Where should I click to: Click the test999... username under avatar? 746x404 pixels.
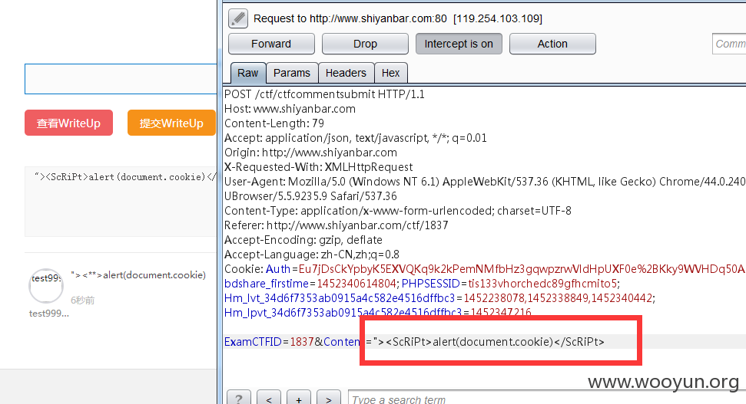tap(49, 314)
